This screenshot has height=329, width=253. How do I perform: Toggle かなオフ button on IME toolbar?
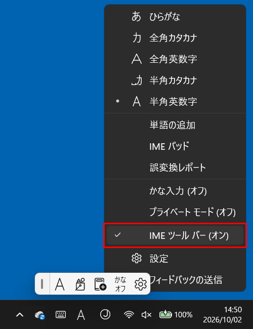120,284
